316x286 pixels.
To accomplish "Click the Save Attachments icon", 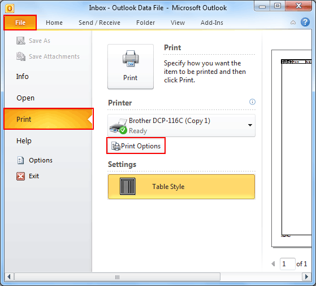I will 21,56.
